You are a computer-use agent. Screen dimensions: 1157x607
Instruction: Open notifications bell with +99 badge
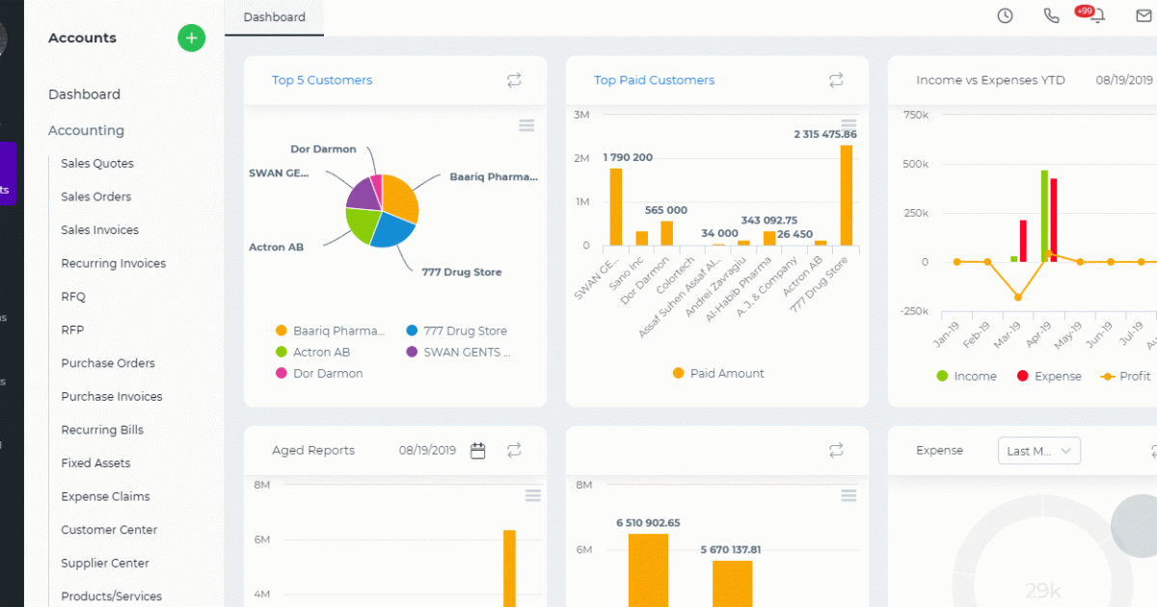(x=1097, y=15)
